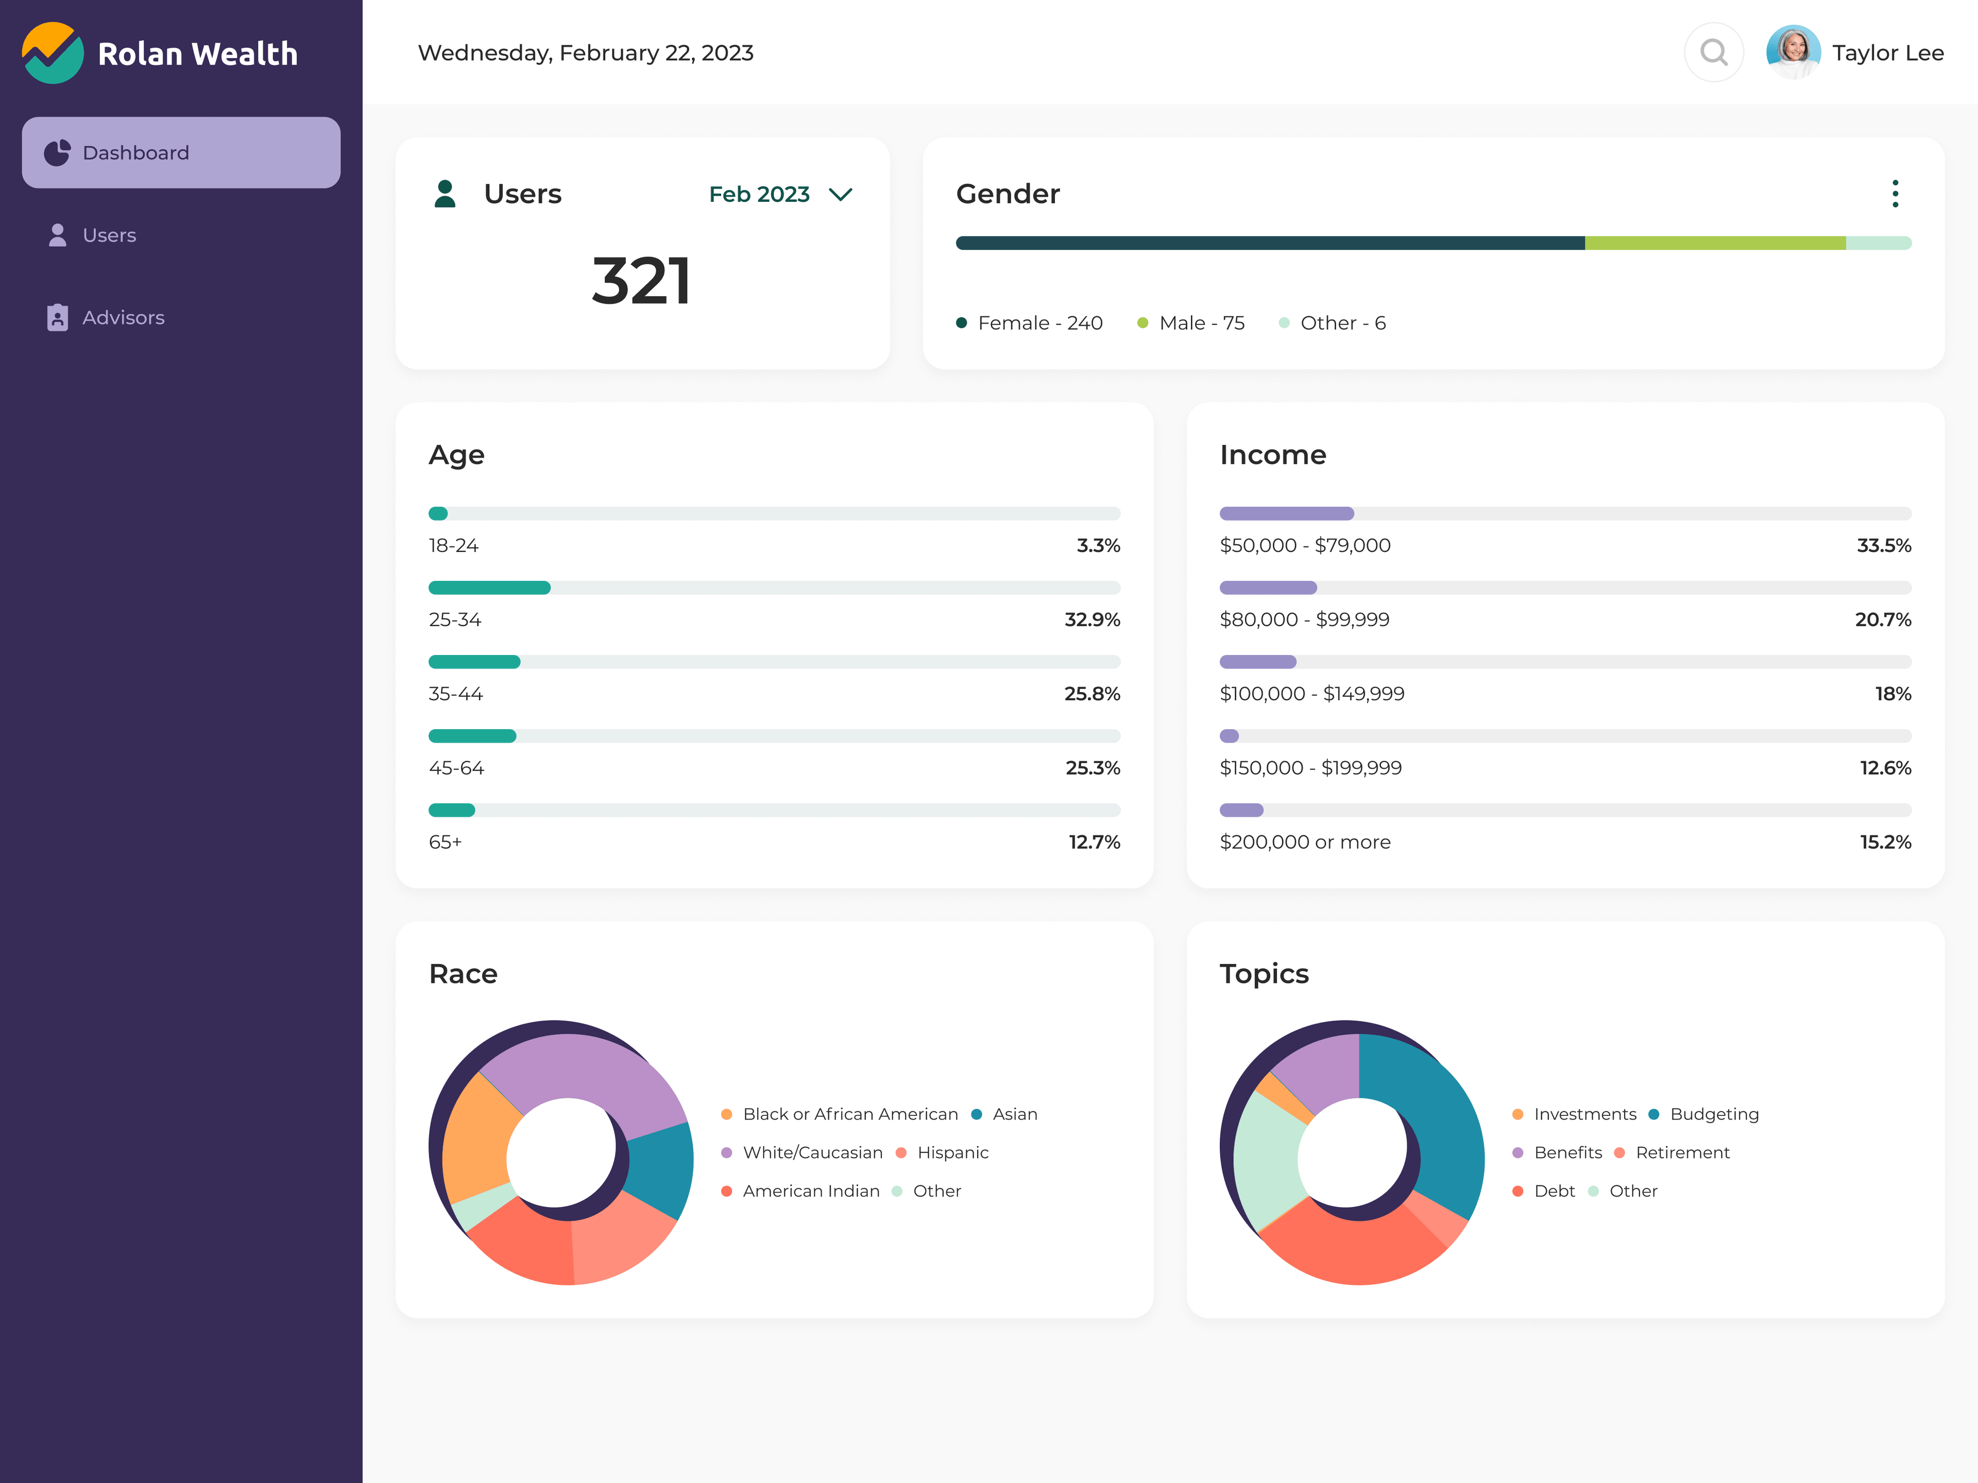Click the $200,000 or more label

1305,842
